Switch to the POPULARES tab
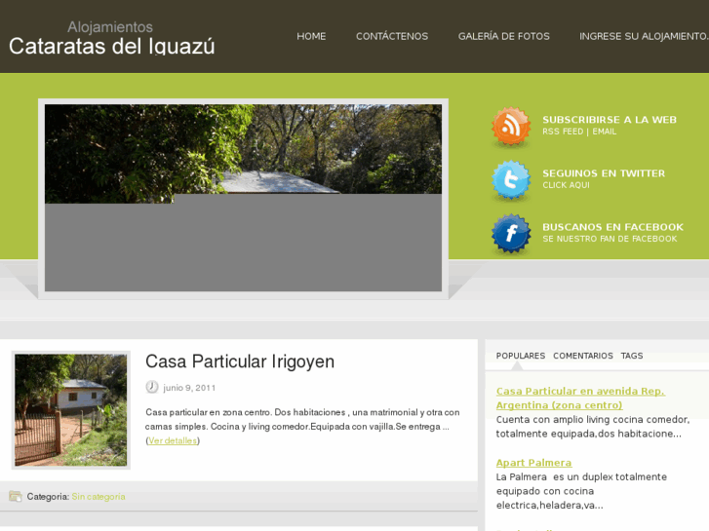The height and width of the screenshot is (531, 709). pyautogui.click(x=521, y=356)
